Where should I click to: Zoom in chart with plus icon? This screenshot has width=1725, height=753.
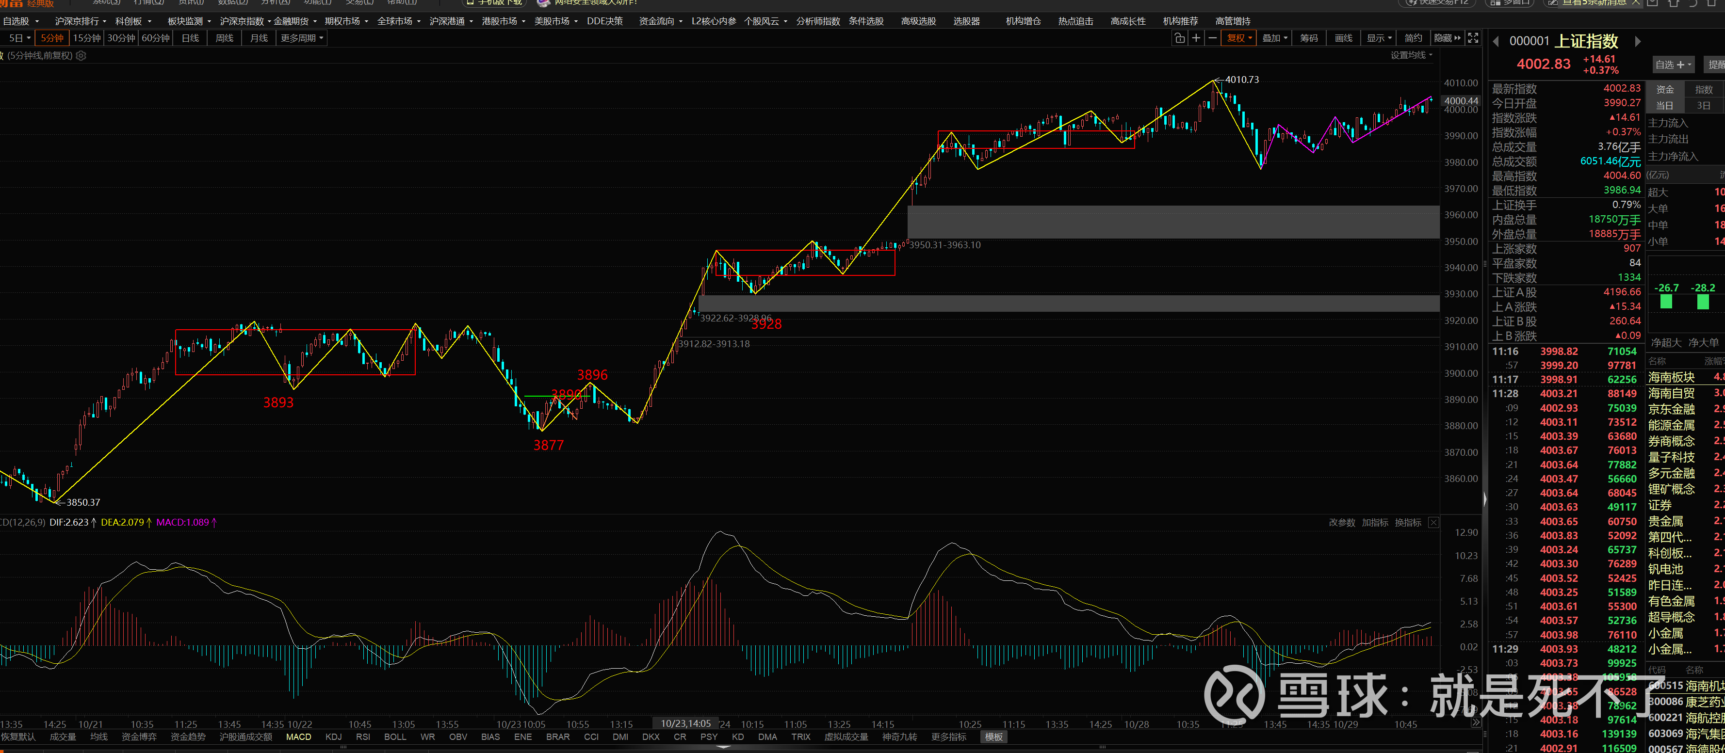1196,38
